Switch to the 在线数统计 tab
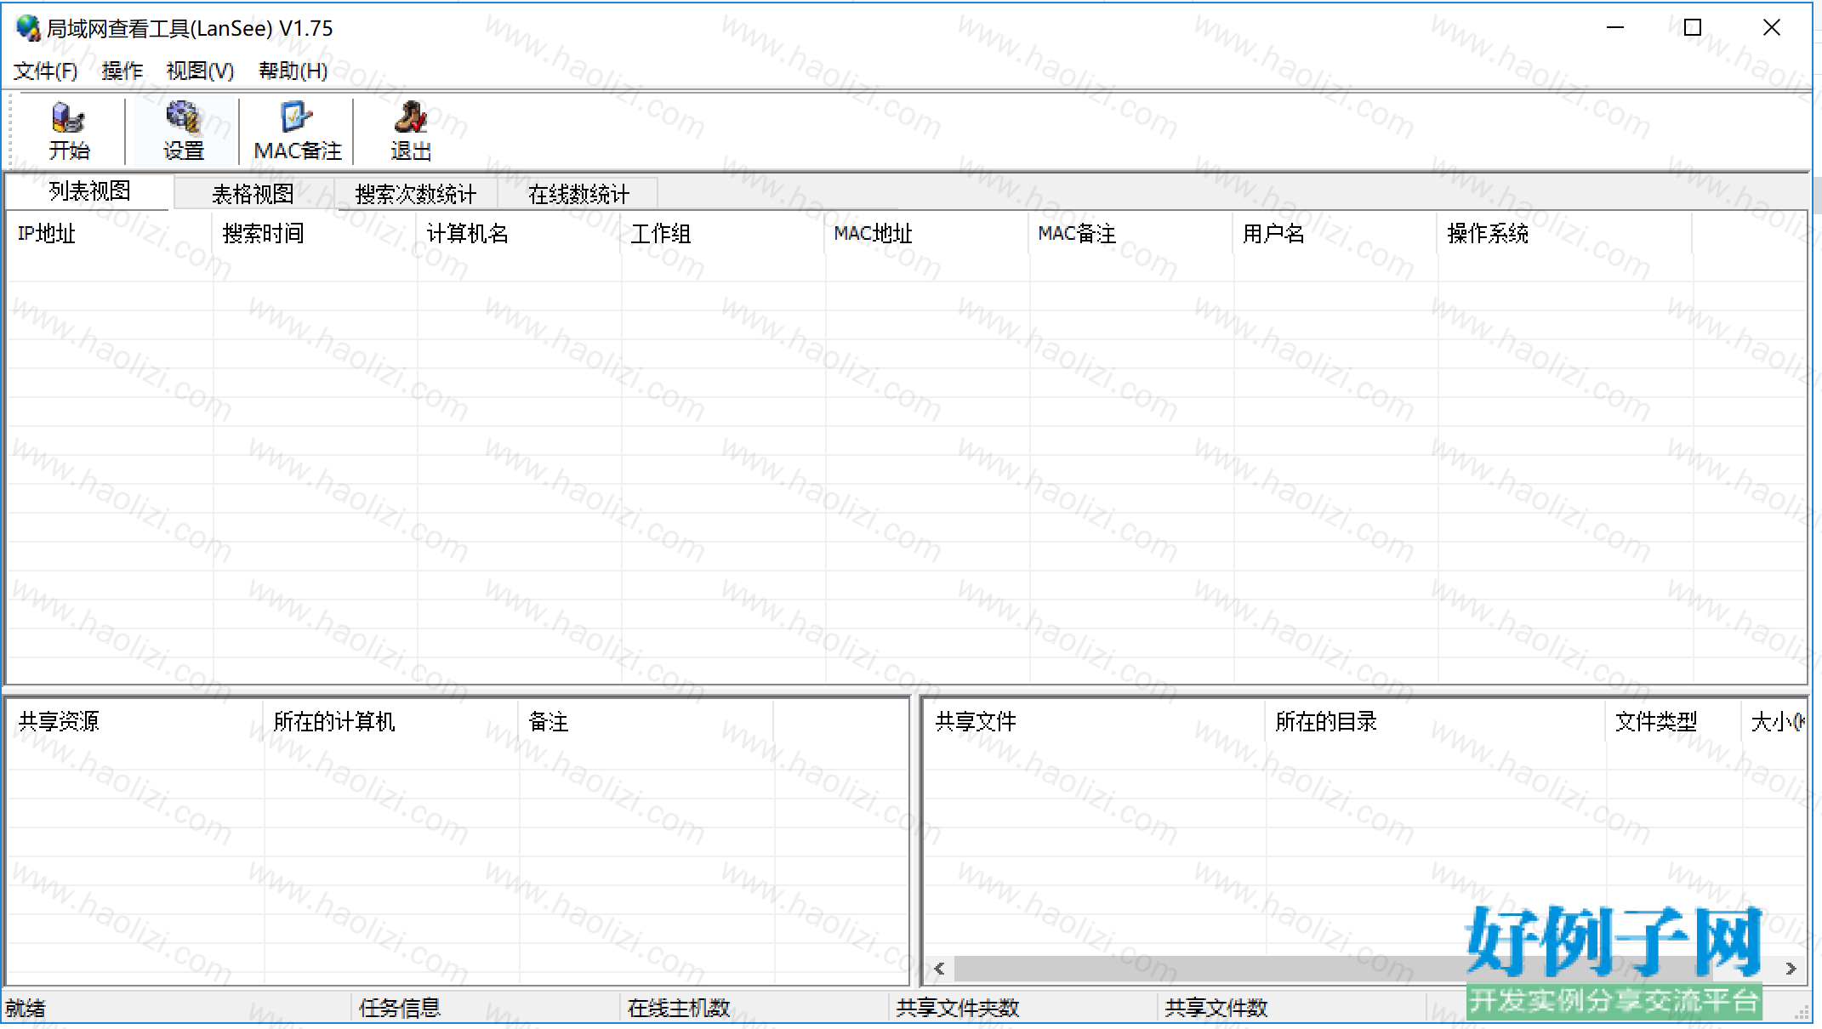 click(x=578, y=195)
